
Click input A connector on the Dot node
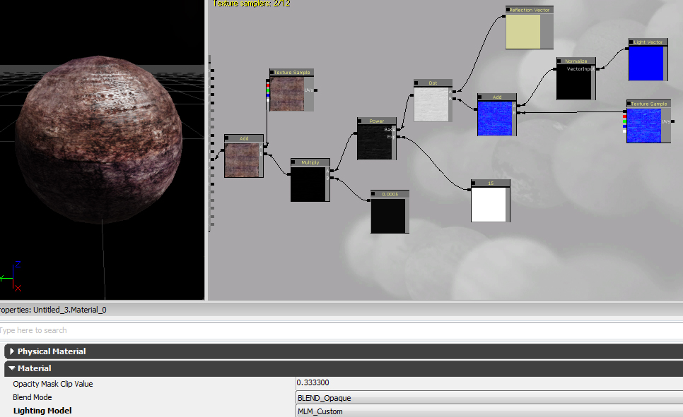click(455, 92)
